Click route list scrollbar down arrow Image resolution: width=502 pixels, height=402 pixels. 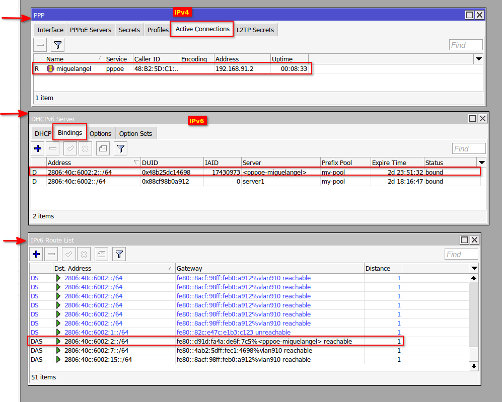[474, 366]
